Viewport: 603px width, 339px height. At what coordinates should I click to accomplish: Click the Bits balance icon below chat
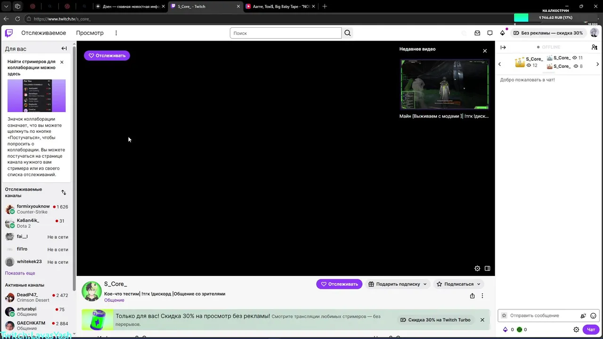click(505, 330)
